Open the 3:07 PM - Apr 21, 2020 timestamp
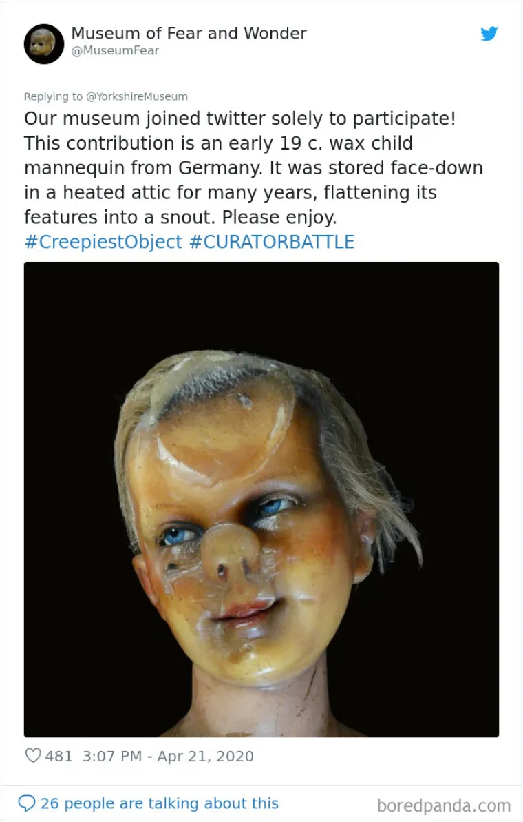 pyautogui.click(x=168, y=756)
